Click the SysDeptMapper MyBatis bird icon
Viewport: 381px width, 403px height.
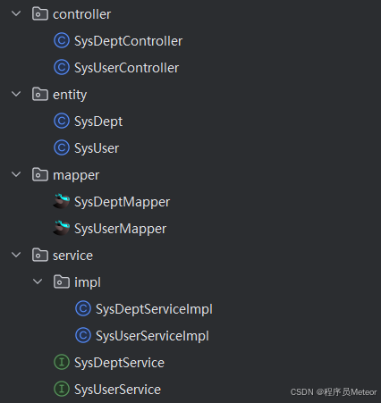[62, 201]
